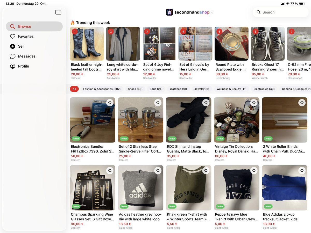This screenshot has height=233, width=311.
Task: Heart the Blue Adidas zip-up tracksuit jacket
Action: (x=302, y=171)
